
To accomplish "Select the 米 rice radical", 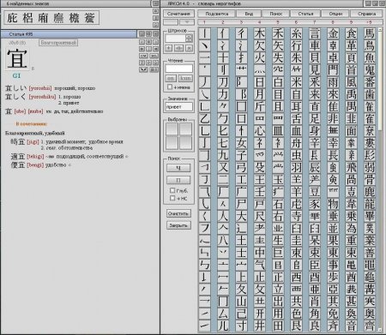I will click(x=296, y=82).
